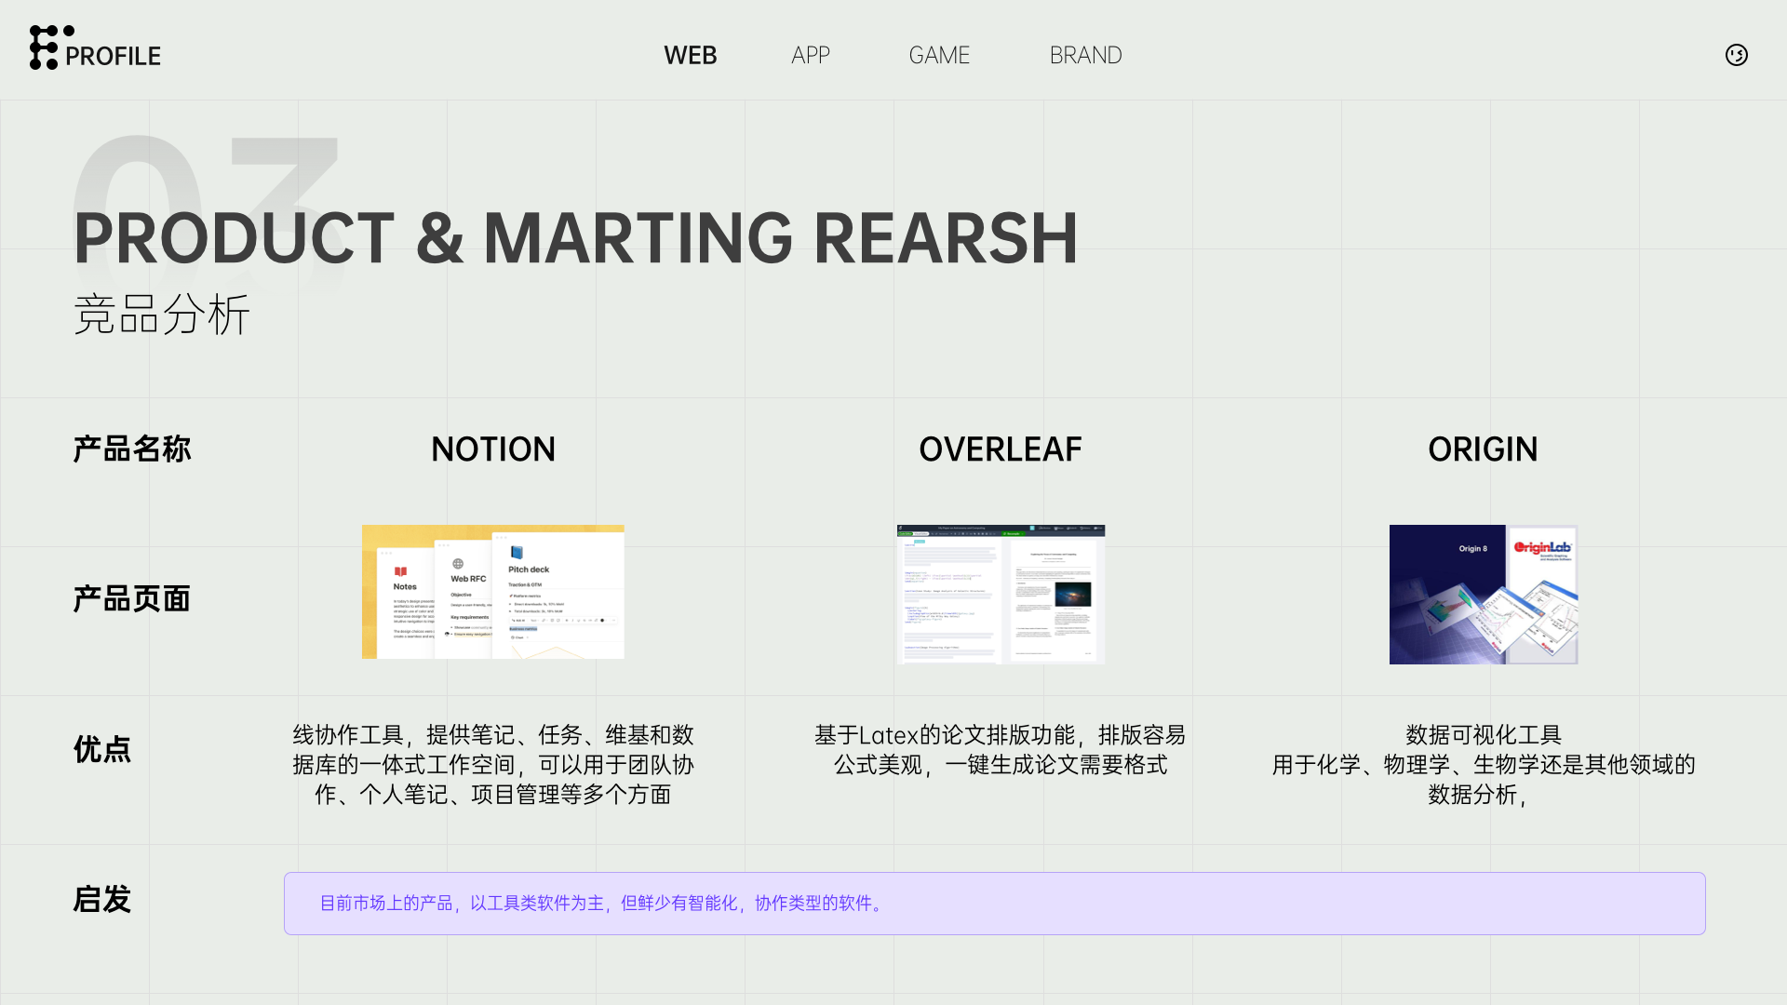Image resolution: width=1787 pixels, height=1005 pixels.
Task: Click the 启发 row label
Action: coord(101,899)
